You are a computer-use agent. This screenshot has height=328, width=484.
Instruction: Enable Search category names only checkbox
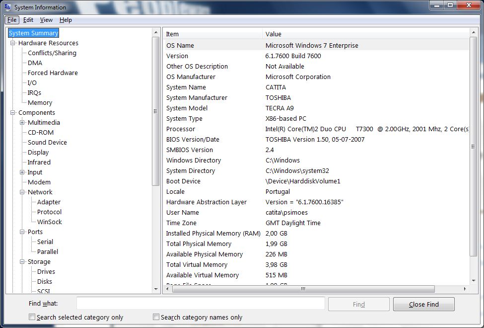156,317
